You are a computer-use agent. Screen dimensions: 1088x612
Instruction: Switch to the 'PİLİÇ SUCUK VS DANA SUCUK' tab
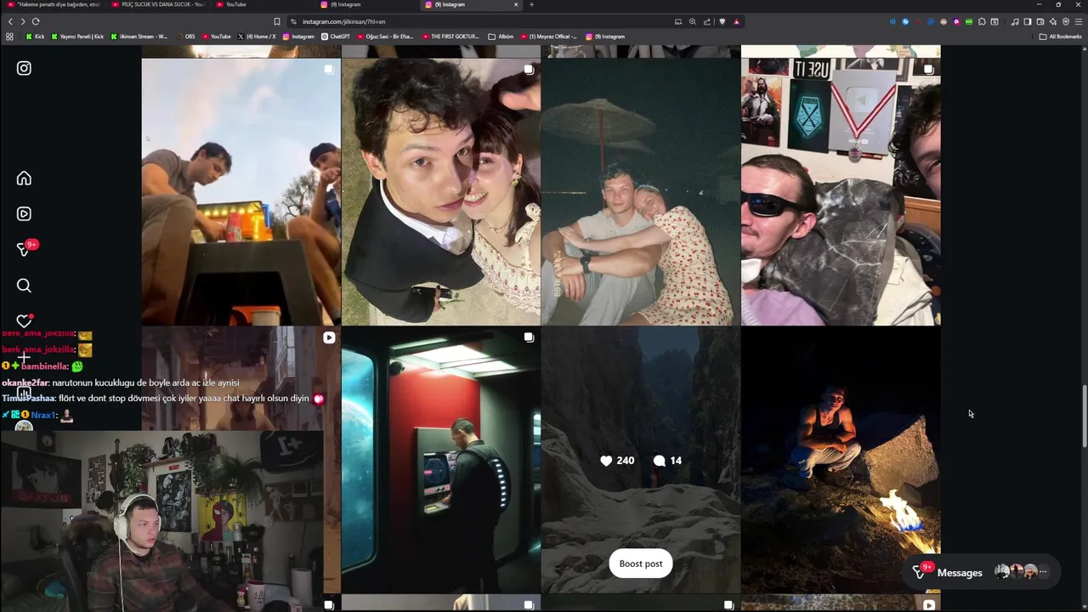(158, 4)
